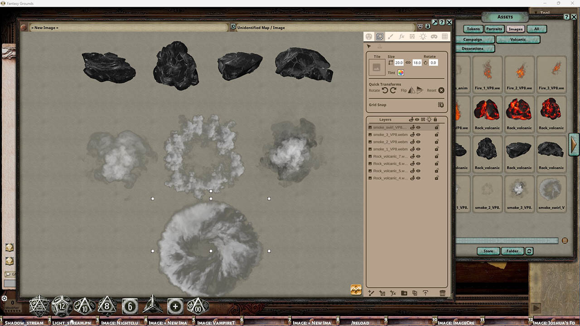Select the Paint brush tool in the image toolbar
Screen dimensions: 580x326
391,36
